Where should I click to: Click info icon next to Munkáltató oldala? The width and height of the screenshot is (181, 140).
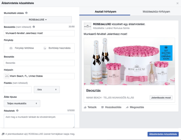pyautogui.click(x=26, y=13)
